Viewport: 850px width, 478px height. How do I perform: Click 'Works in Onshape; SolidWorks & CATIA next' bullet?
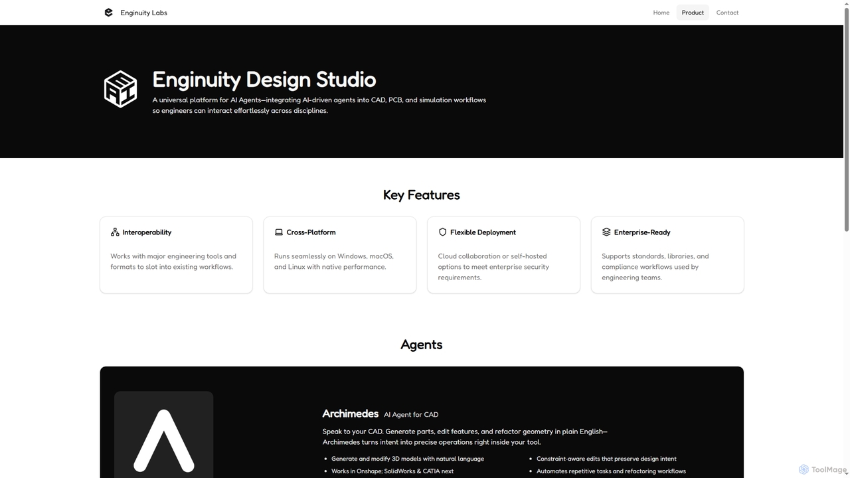(x=392, y=471)
